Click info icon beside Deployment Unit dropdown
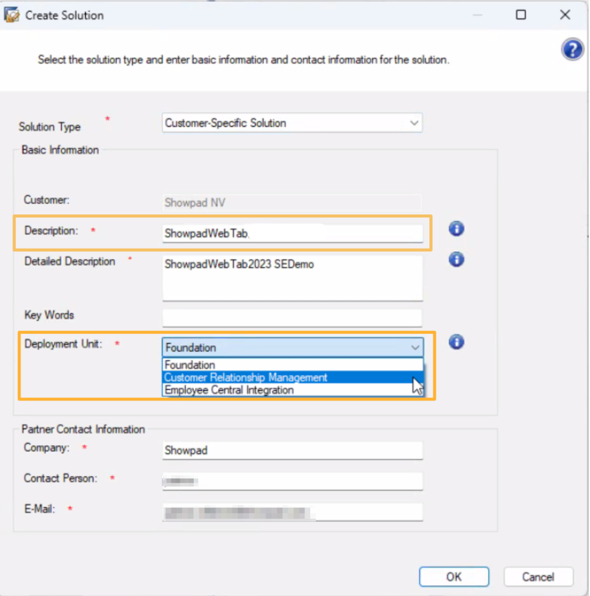The image size is (590, 596). (x=456, y=342)
